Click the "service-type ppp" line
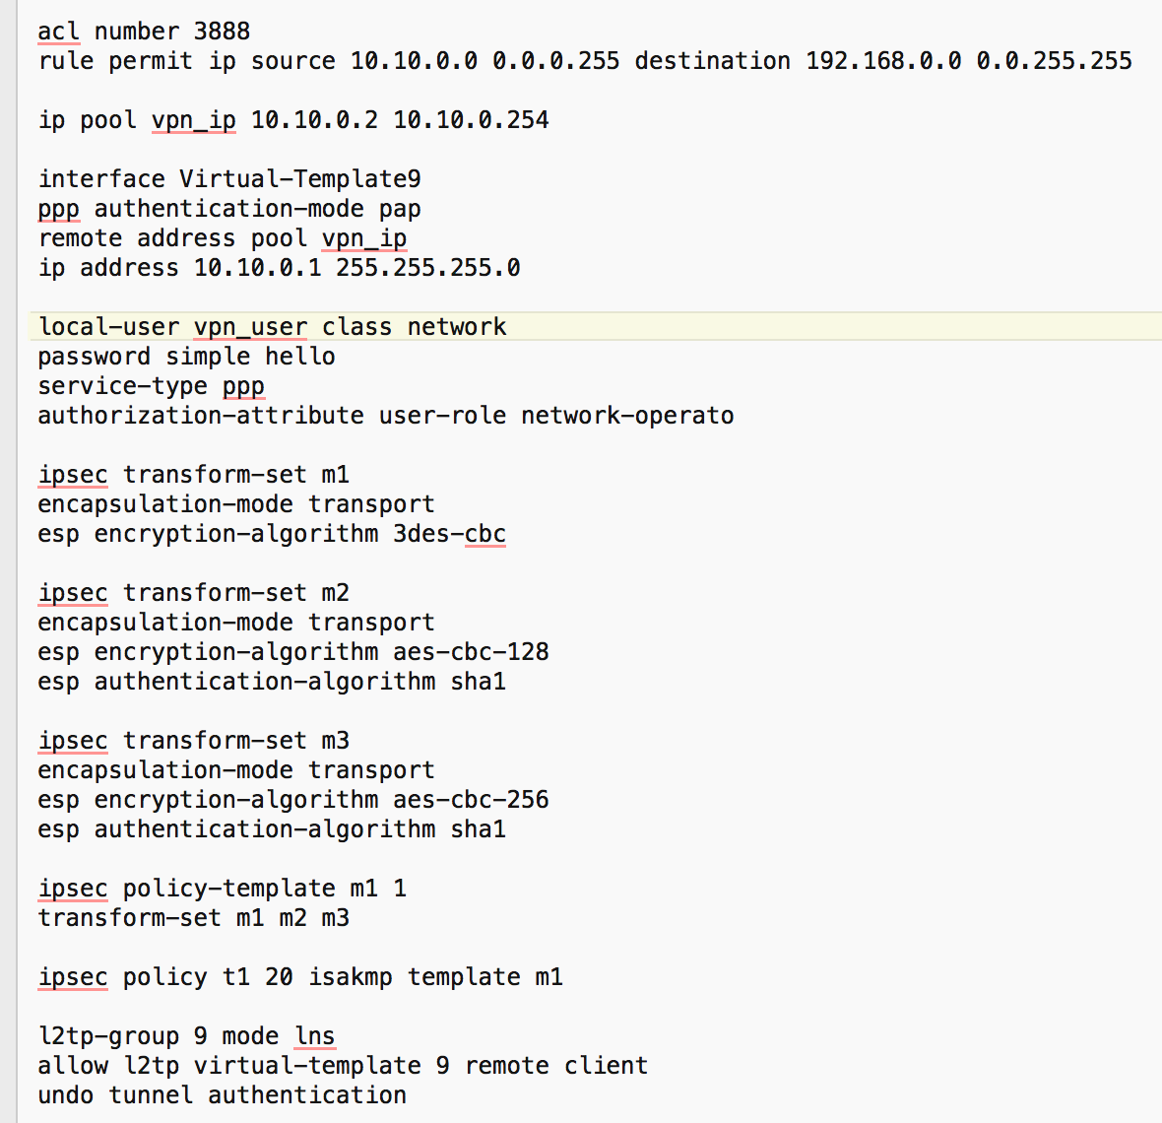1162x1123 pixels. point(151,386)
